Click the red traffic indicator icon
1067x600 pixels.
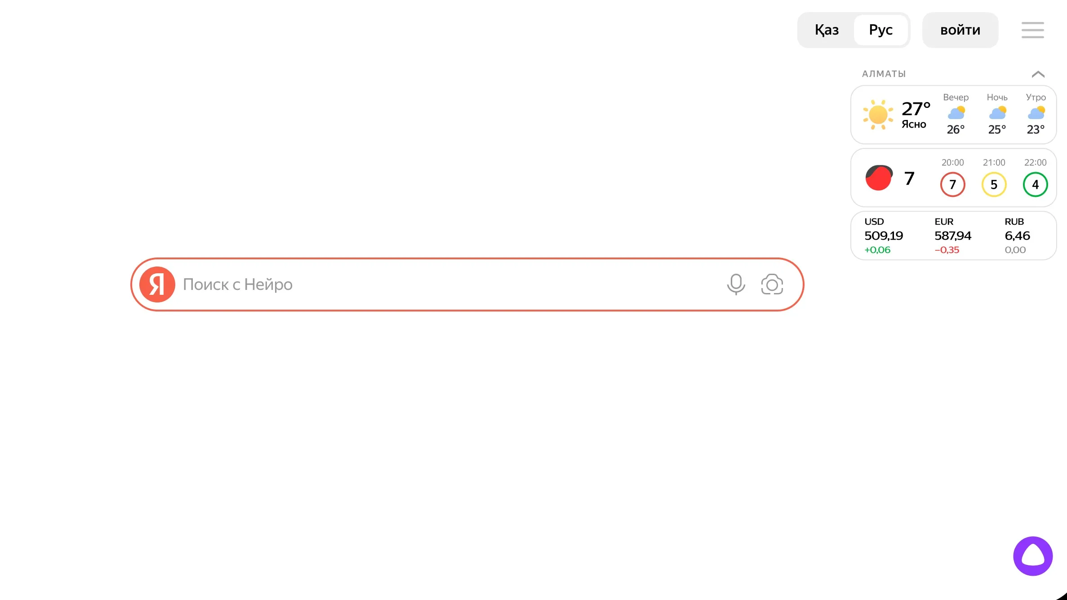[x=879, y=178]
